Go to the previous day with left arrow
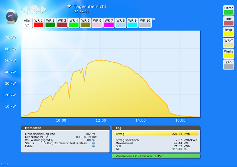 (x=25, y=9)
